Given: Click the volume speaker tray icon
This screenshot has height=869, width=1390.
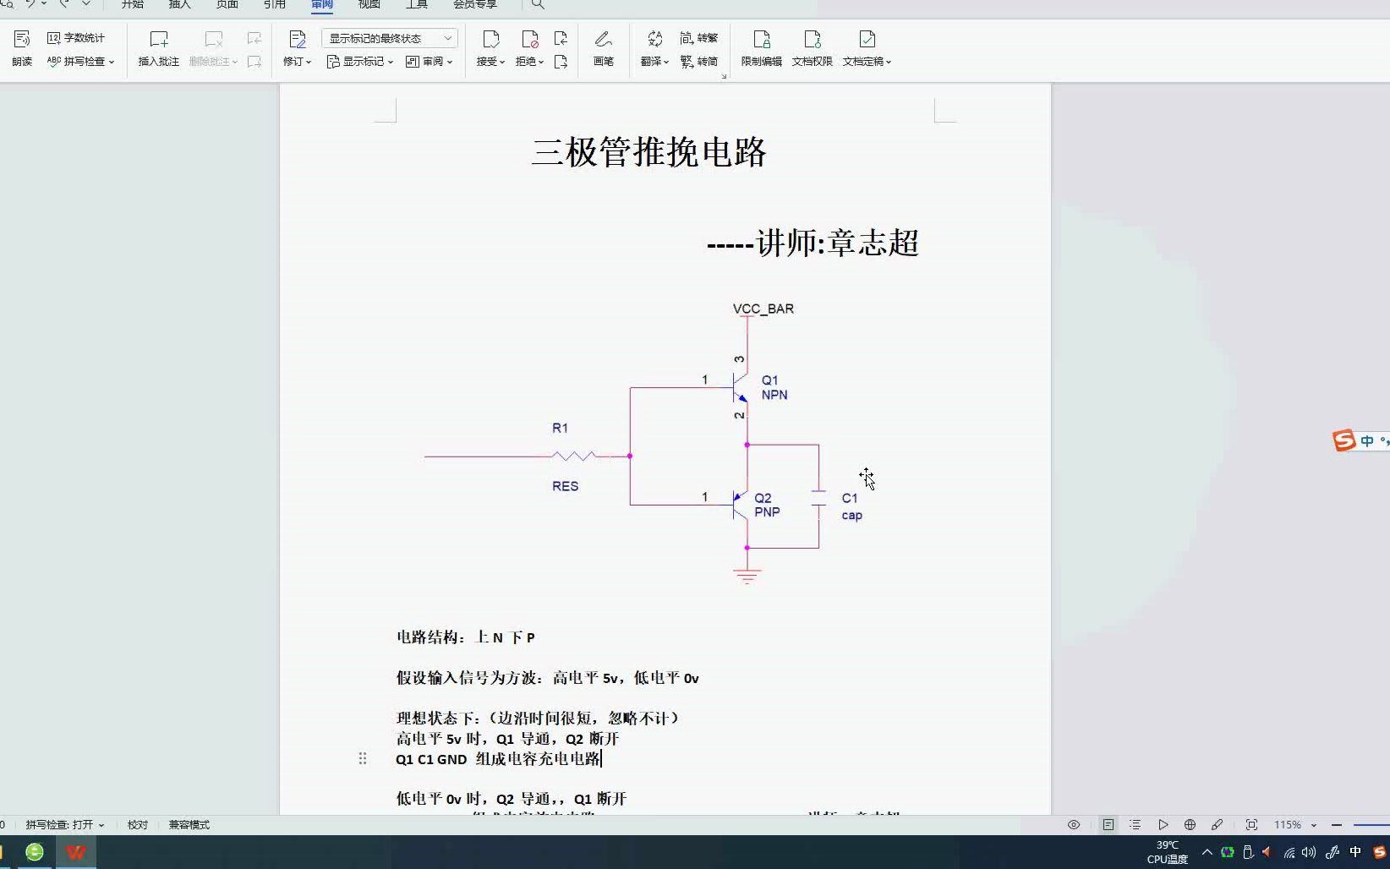Looking at the screenshot, I should click(1309, 852).
